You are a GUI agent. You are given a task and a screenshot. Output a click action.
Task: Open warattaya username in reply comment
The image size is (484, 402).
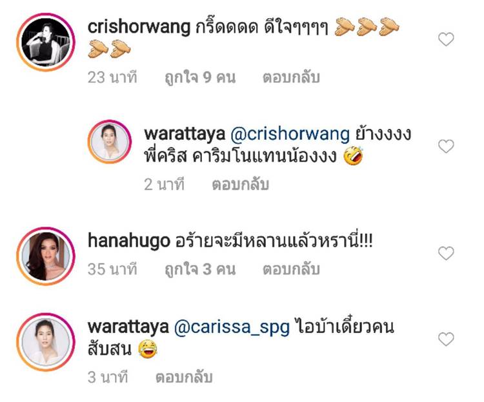[x=185, y=134]
